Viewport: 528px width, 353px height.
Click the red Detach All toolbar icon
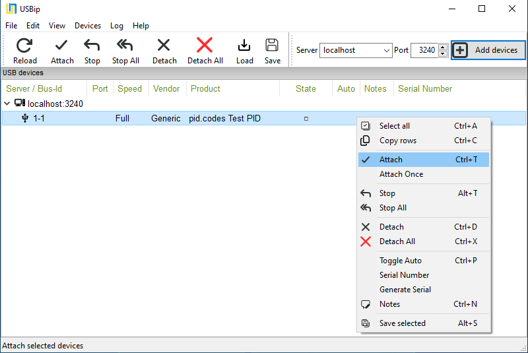(x=205, y=45)
